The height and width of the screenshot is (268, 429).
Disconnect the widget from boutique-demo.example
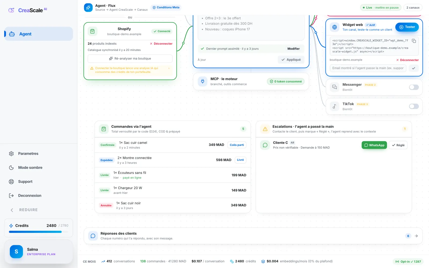407,60
